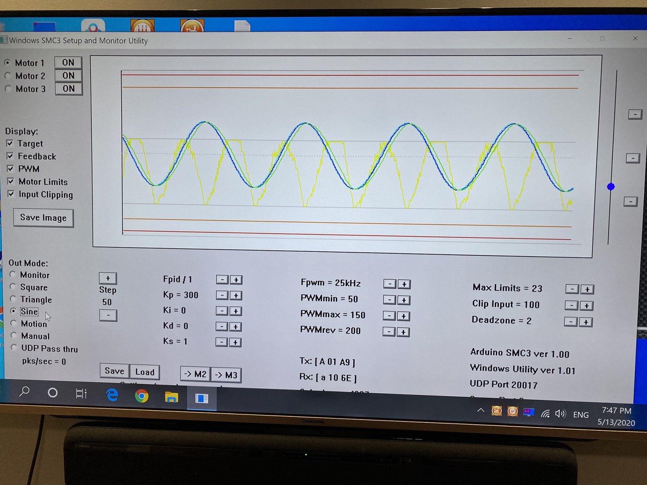Copy settings to M3 button
647x485 pixels.
pyautogui.click(x=226, y=375)
